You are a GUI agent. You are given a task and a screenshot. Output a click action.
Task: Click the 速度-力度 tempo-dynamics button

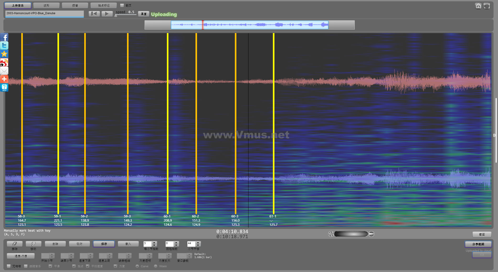(x=21, y=256)
